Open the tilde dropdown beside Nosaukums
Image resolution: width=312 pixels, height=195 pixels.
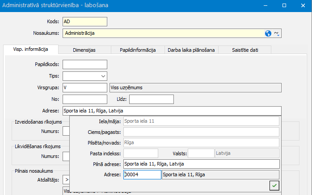pos(276,33)
